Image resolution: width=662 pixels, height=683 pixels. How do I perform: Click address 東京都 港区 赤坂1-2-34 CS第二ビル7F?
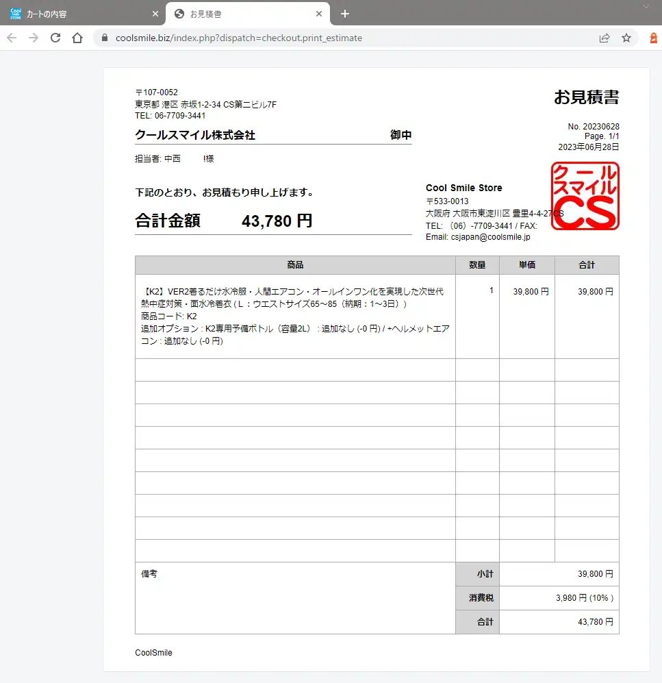pyautogui.click(x=205, y=105)
